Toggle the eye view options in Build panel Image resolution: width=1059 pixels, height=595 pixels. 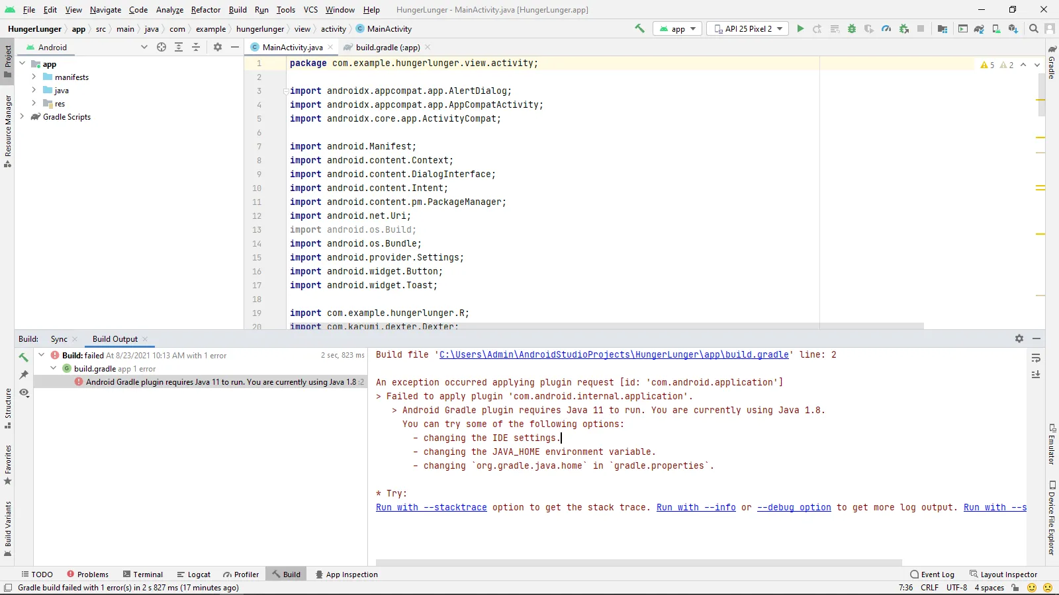click(x=24, y=393)
